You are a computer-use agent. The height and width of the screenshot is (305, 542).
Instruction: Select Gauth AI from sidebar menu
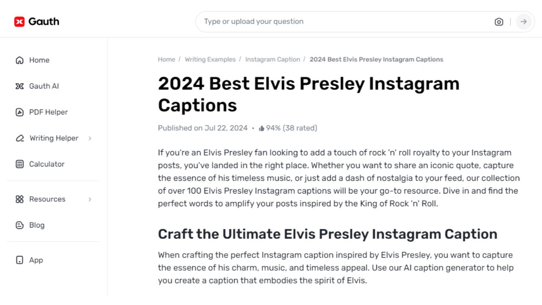coord(44,86)
